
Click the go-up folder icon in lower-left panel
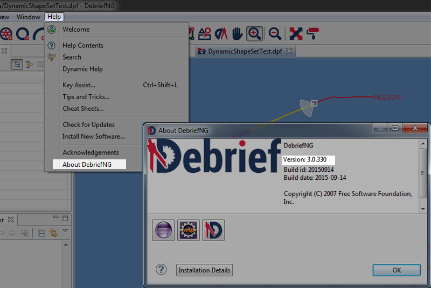pos(25,233)
